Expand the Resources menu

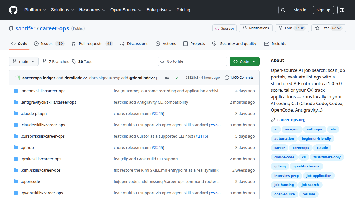[x=92, y=10]
